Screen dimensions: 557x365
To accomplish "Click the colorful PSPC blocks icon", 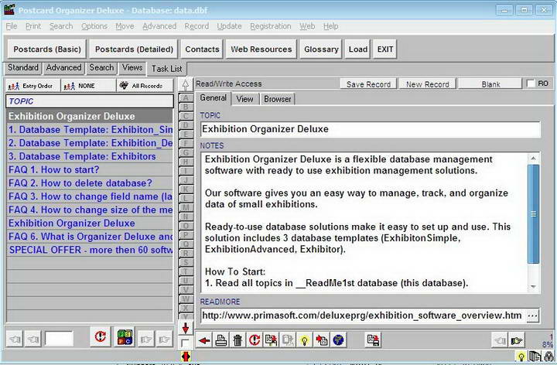I will (x=125, y=336).
